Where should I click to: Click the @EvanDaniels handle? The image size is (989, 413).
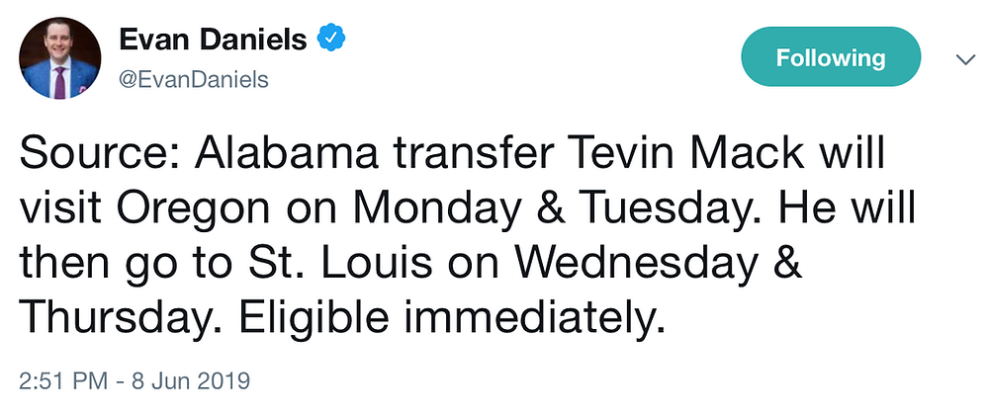pos(194,80)
